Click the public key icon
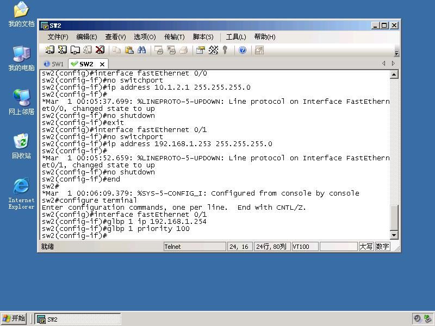The image size is (435, 326). (225, 50)
